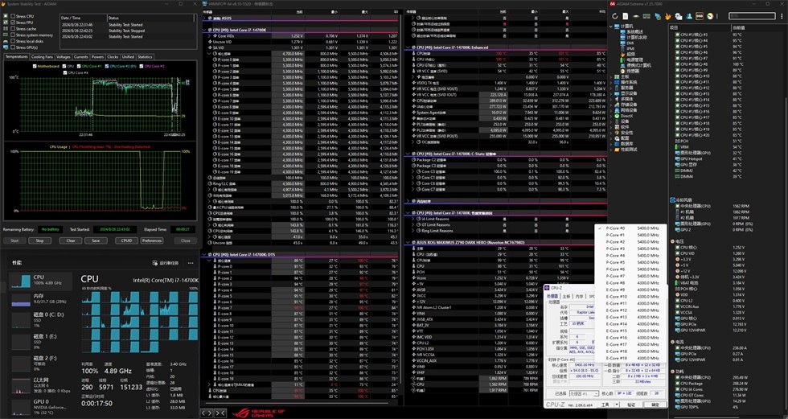This screenshot has height=419, width=788.
Task: Click the Stress local disks drive icon
Action: [6, 41]
